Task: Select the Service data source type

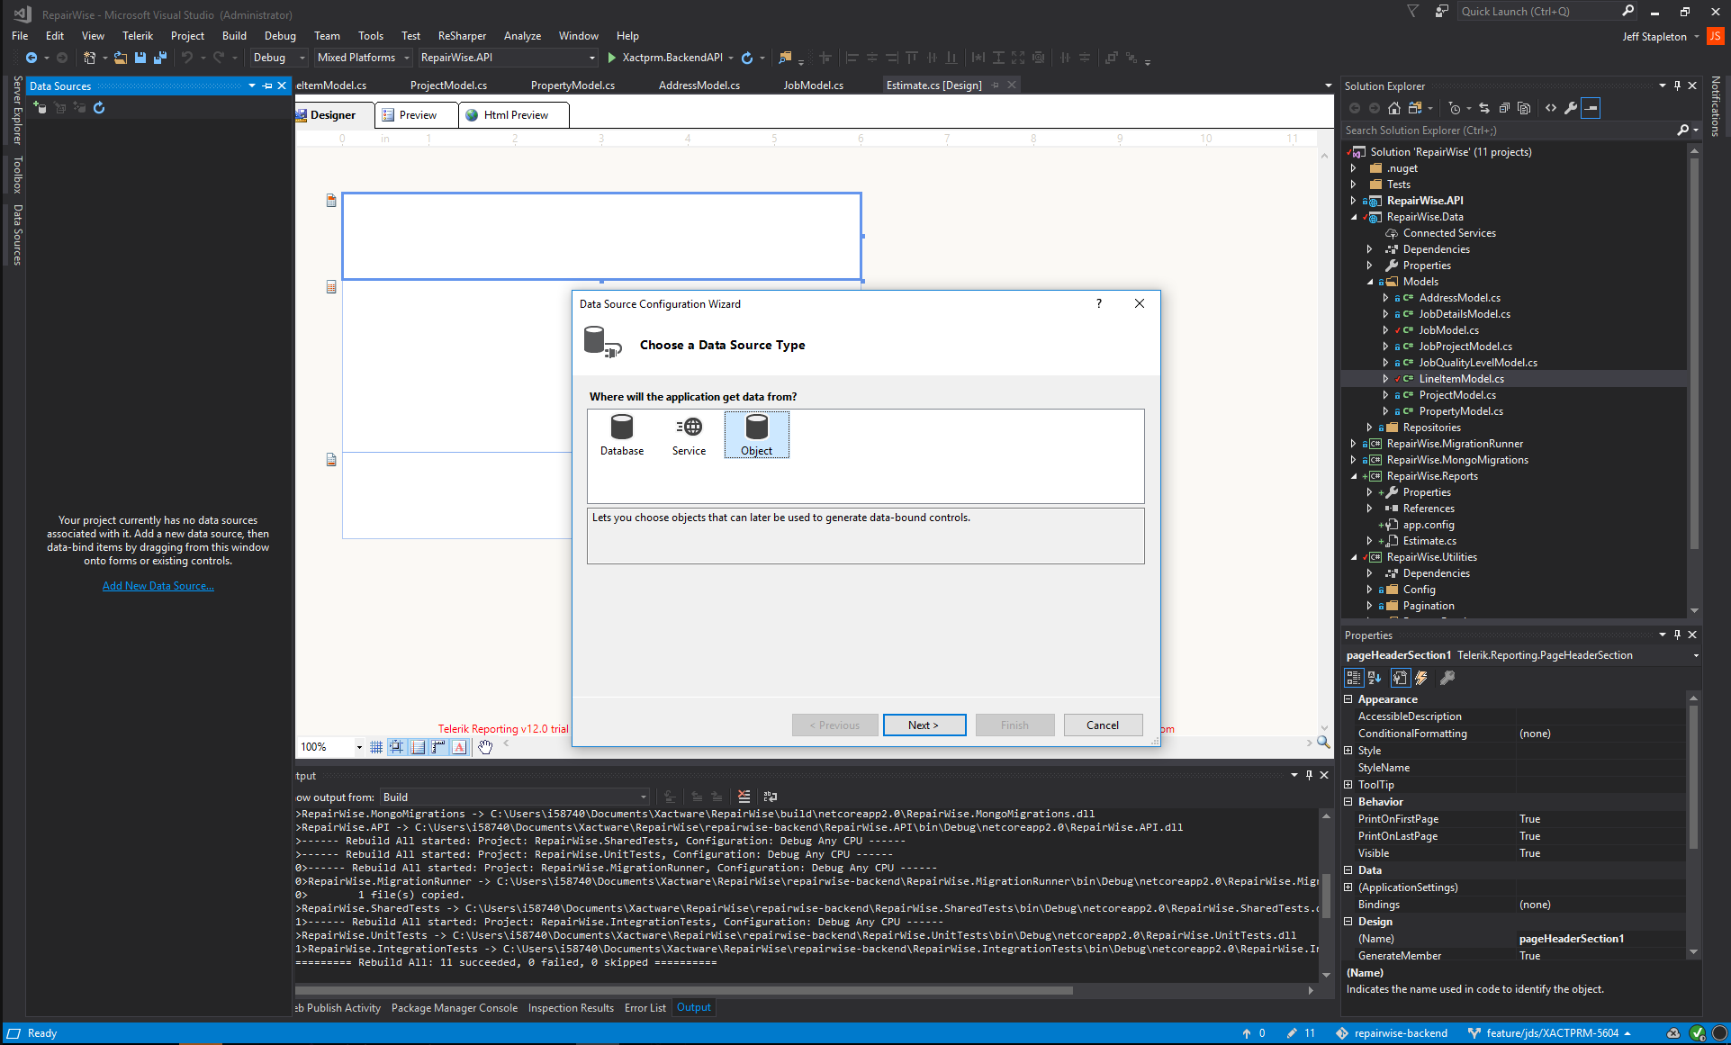Action: point(689,435)
